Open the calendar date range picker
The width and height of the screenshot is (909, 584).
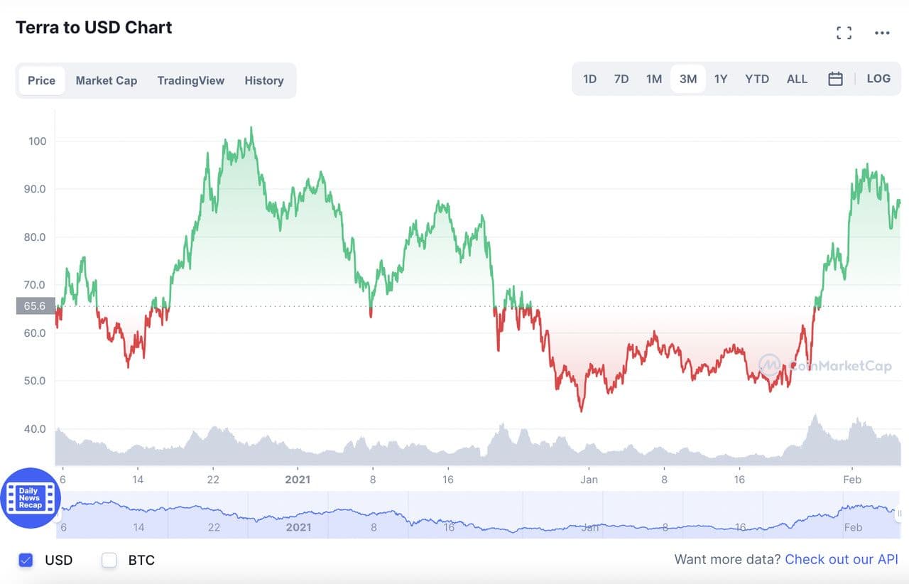pyautogui.click(x=835, y=79)
